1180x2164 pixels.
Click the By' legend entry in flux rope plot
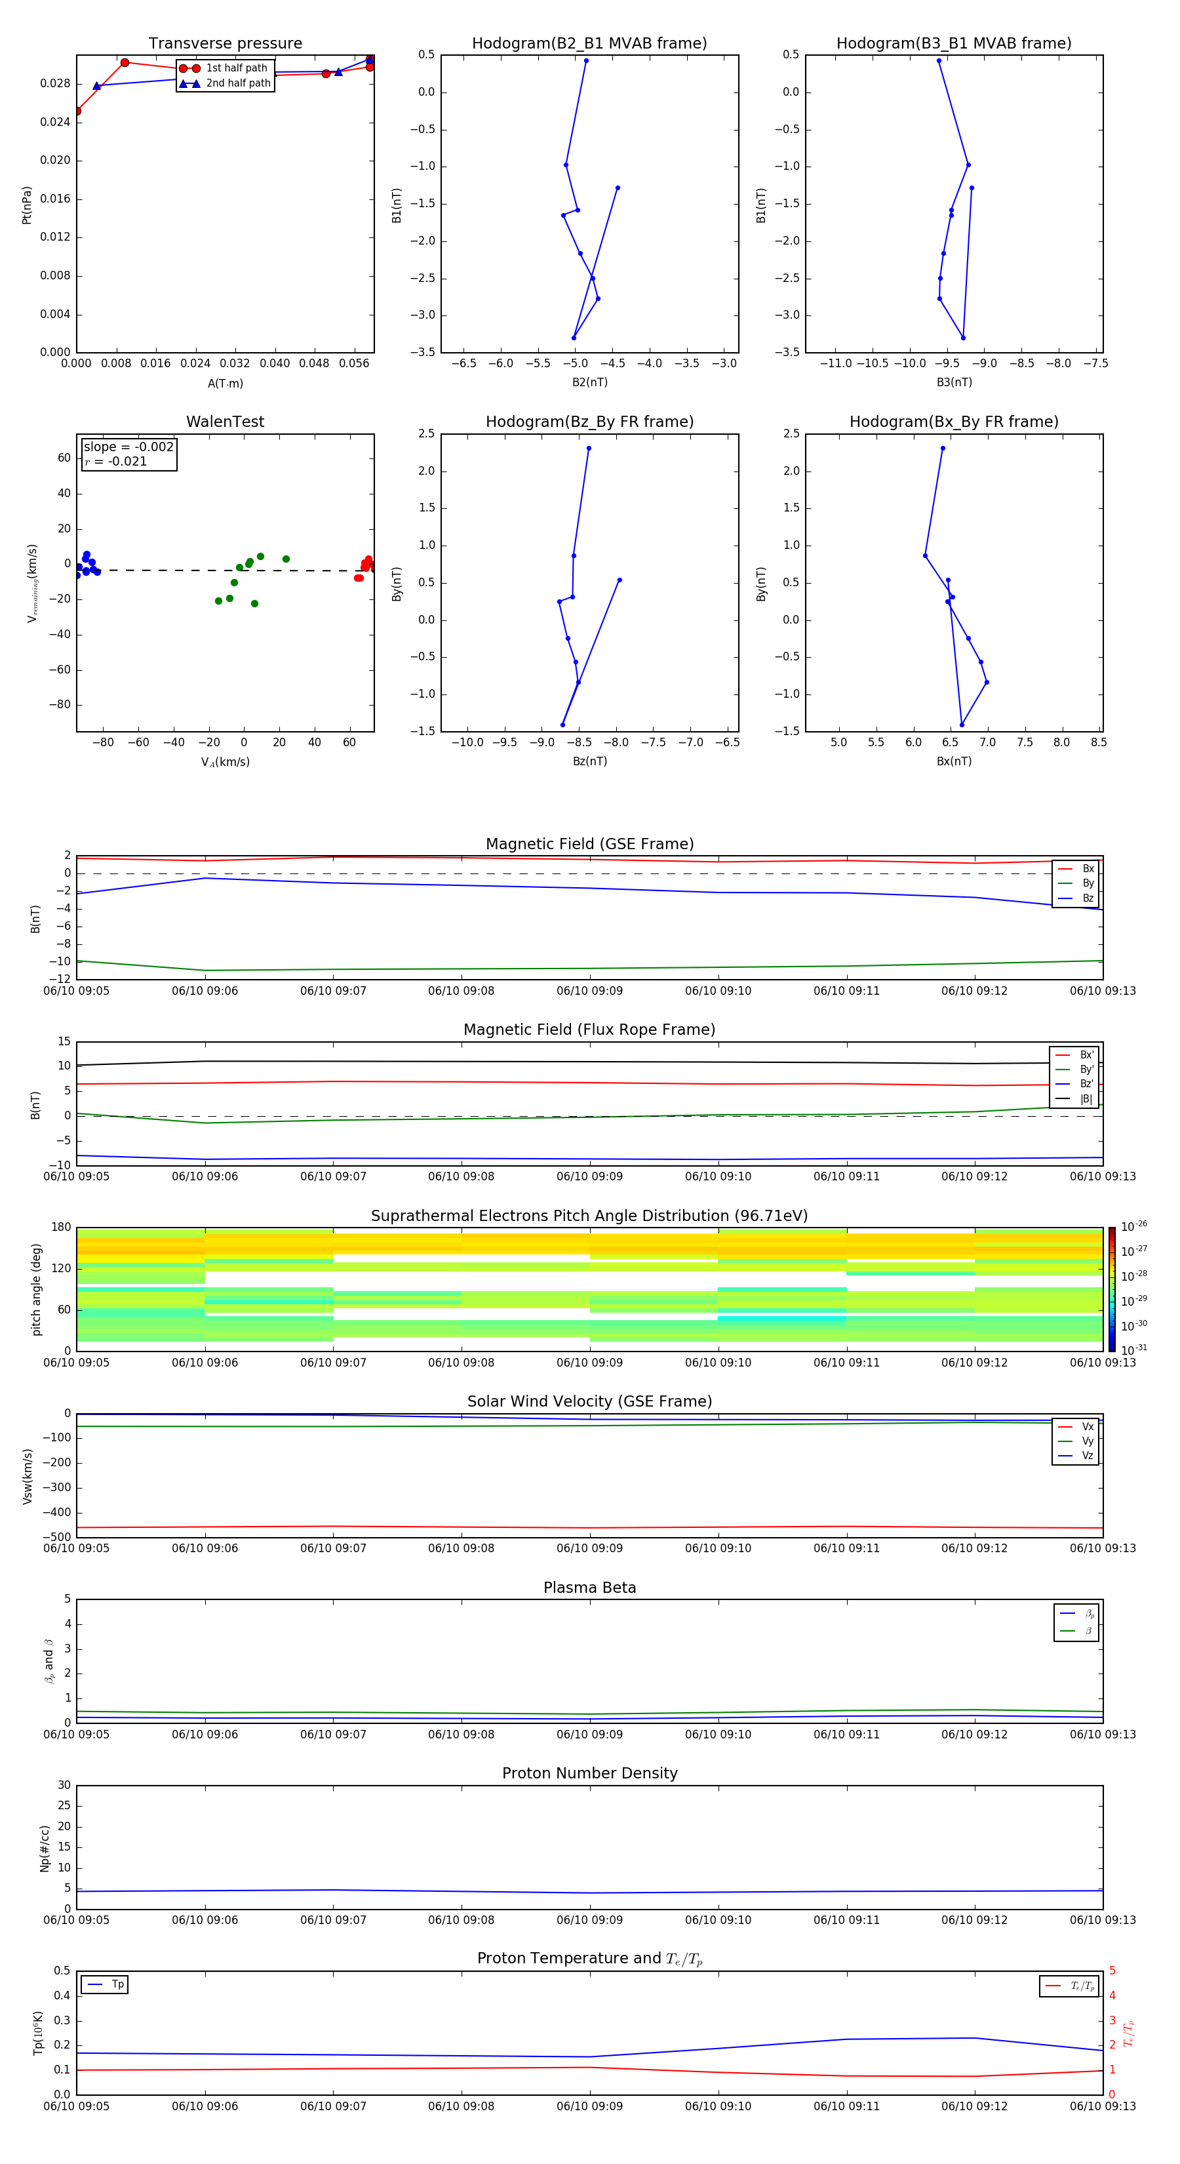[x=1075, y=1070]
